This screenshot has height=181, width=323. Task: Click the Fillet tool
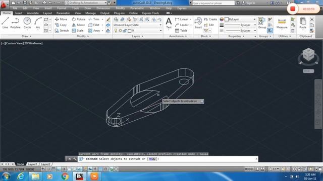(x=94, y=25)
